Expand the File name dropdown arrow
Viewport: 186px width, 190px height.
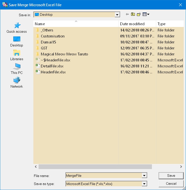click(x=144, y=176)
